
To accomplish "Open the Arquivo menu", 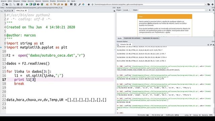I will tap(4, 1).
